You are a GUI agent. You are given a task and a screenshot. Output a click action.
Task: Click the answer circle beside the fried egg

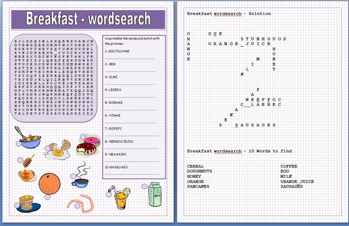(x=47, y=148)
